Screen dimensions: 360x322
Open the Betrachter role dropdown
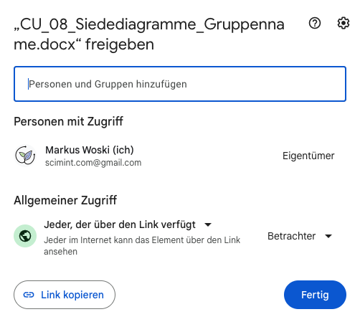pos(300,236)
